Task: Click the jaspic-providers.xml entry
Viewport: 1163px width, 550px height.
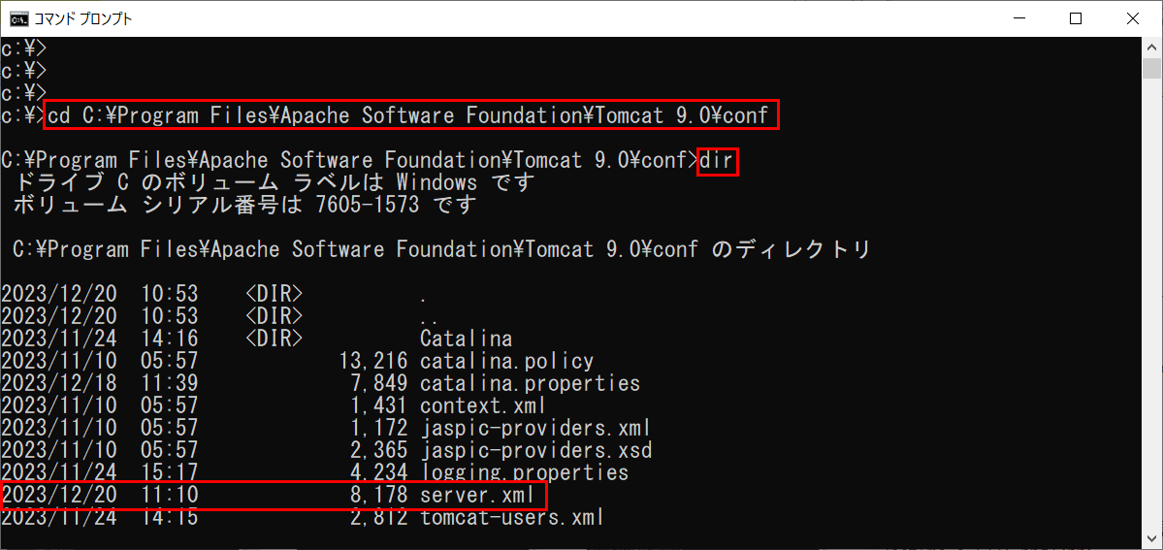Action: [x=535, y=429]
